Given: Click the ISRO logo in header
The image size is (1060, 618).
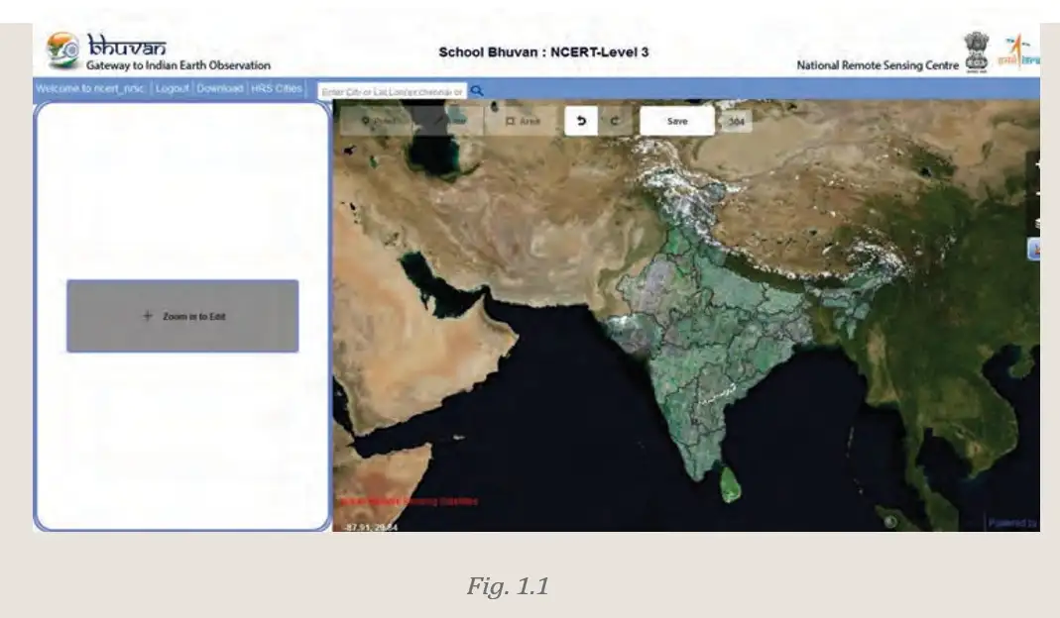Looking at the screenshot, I should point(1018,51).
